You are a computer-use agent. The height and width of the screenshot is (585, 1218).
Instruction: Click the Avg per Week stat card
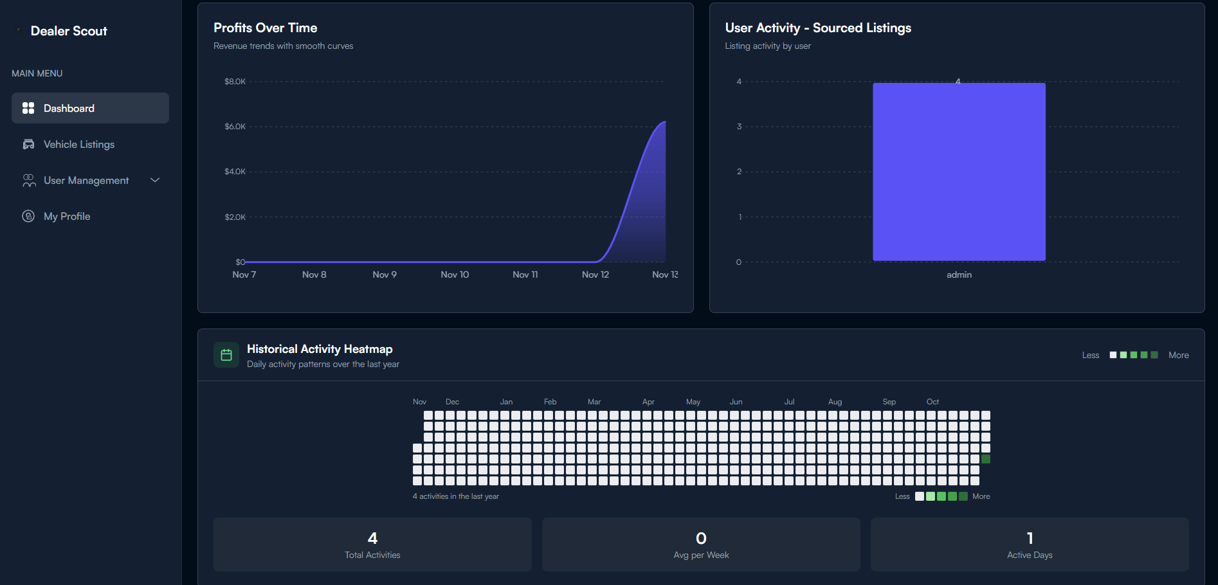click(x=700, y=544)
